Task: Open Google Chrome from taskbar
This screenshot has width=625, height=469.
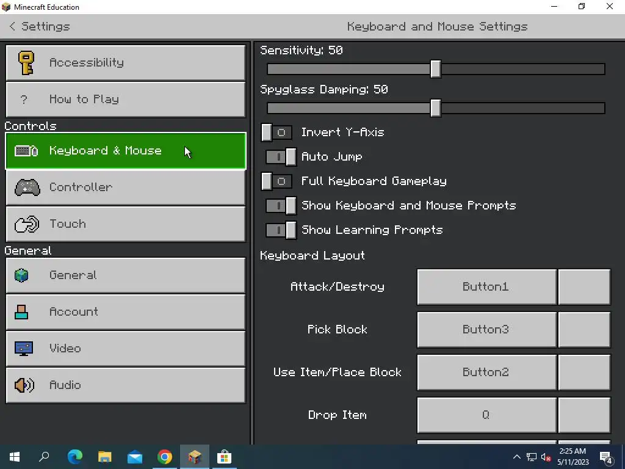Action: pyautogui.click(x=165, y=457)
